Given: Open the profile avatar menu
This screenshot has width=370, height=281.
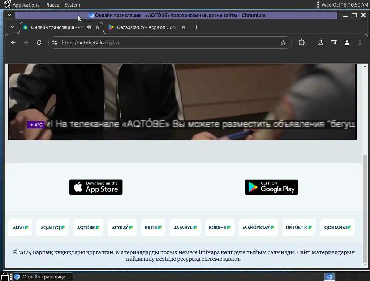Looking at the screenshot, I should tap(347, 43).
